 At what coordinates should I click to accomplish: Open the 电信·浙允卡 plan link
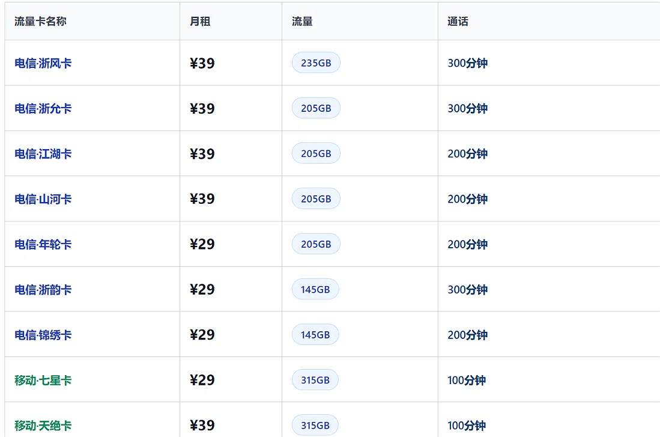tap(43, 108)
